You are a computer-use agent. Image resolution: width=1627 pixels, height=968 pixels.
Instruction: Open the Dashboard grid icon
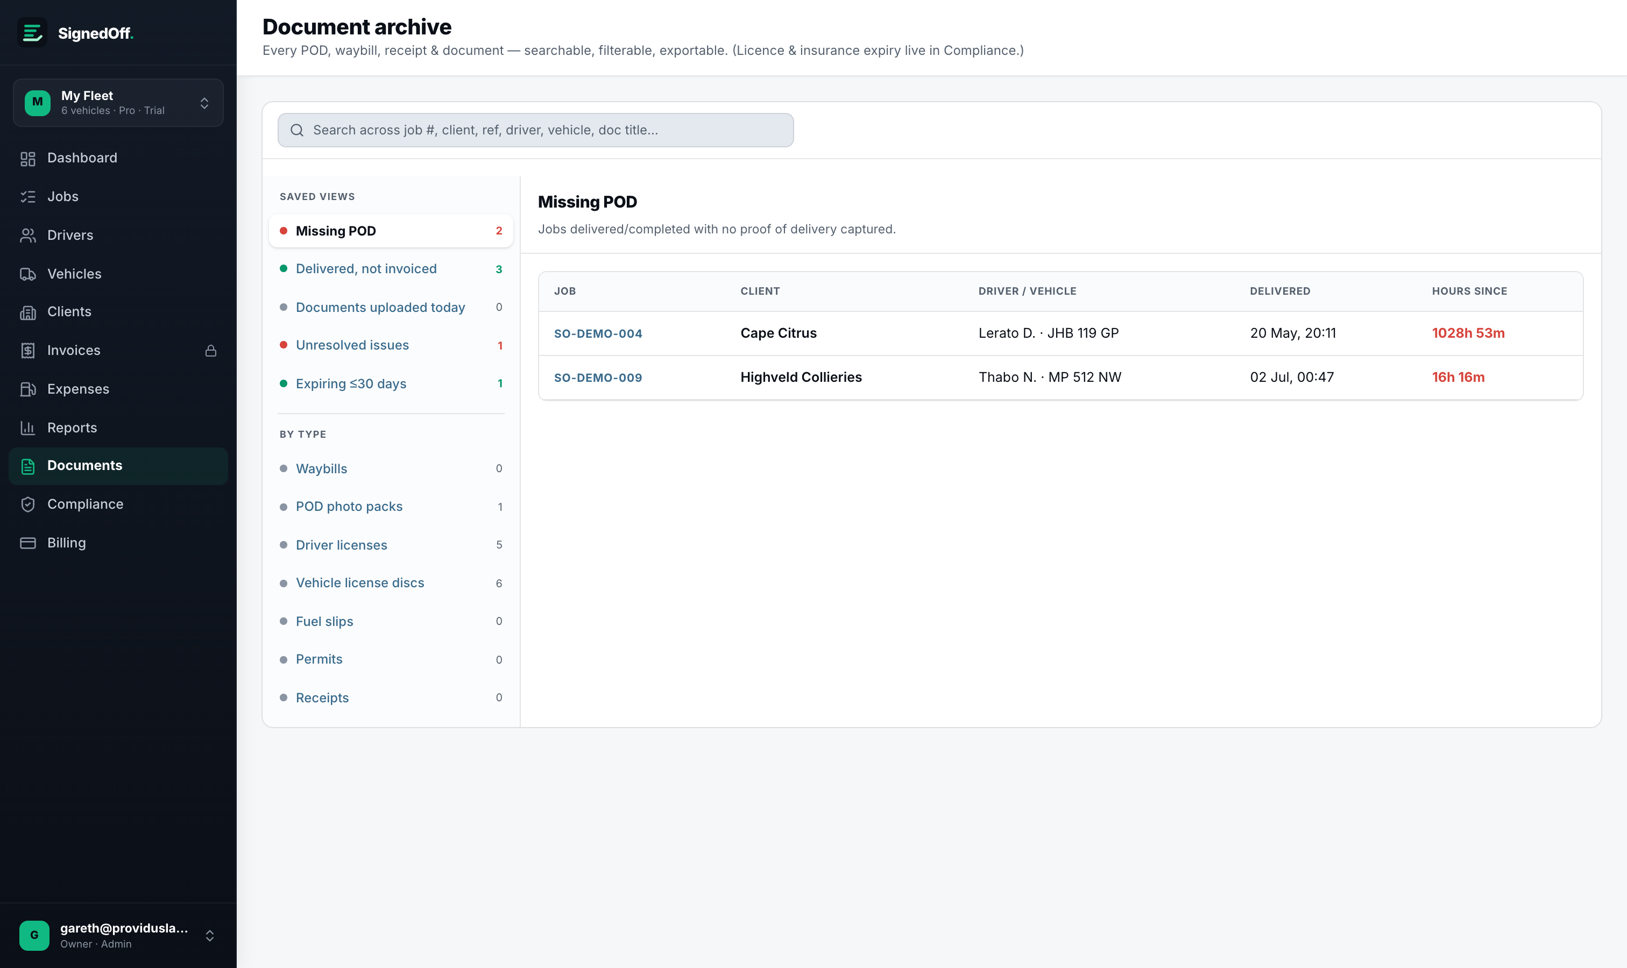(x=27, y=159)
